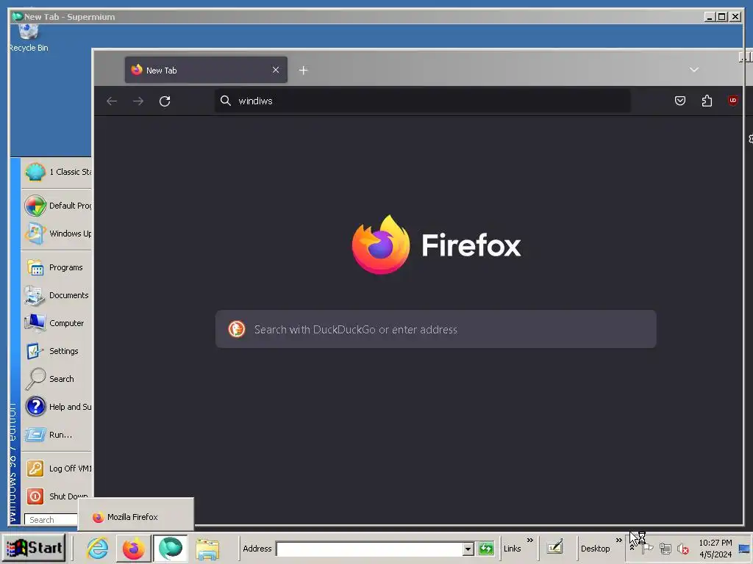Open Run... in the Start menu
The height and width of the screenshot is (564, 753).
57,435
